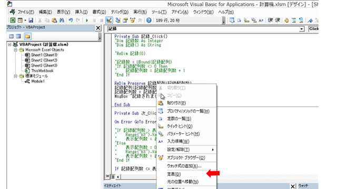Screen dimensions: 337x189
Task: Run the macro with the green play icon
Action: point(87,20)
